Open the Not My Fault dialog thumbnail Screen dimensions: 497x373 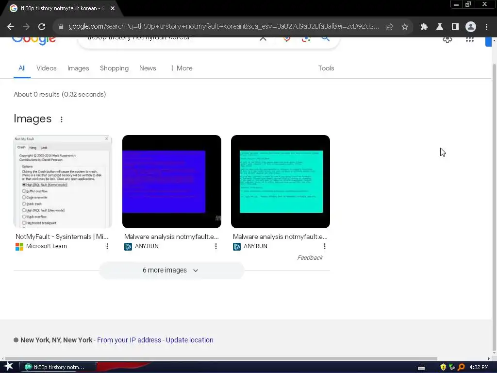[63, 182]
